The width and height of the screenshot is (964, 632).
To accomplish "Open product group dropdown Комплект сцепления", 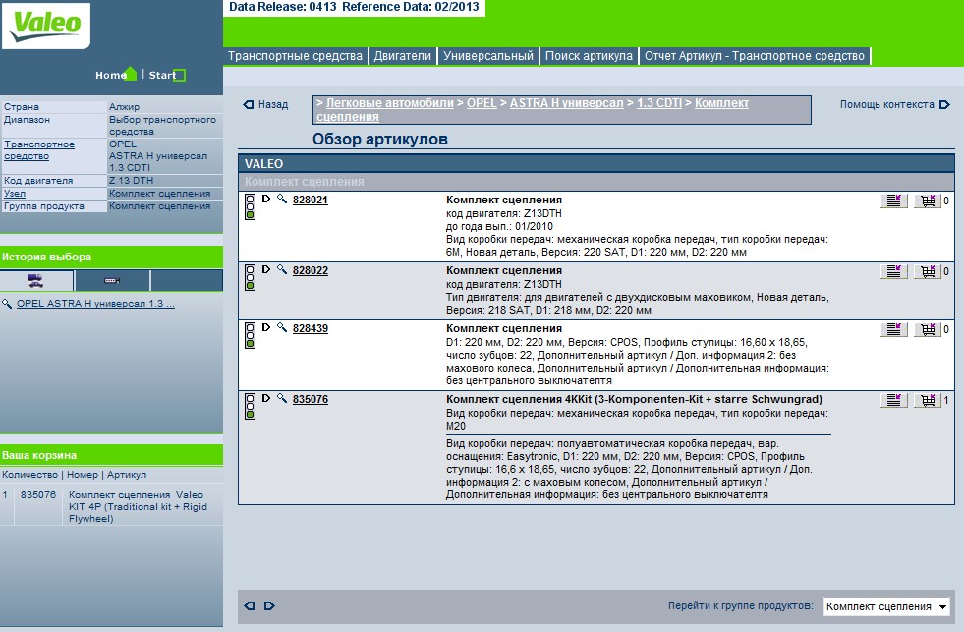I will pos(886,606).
